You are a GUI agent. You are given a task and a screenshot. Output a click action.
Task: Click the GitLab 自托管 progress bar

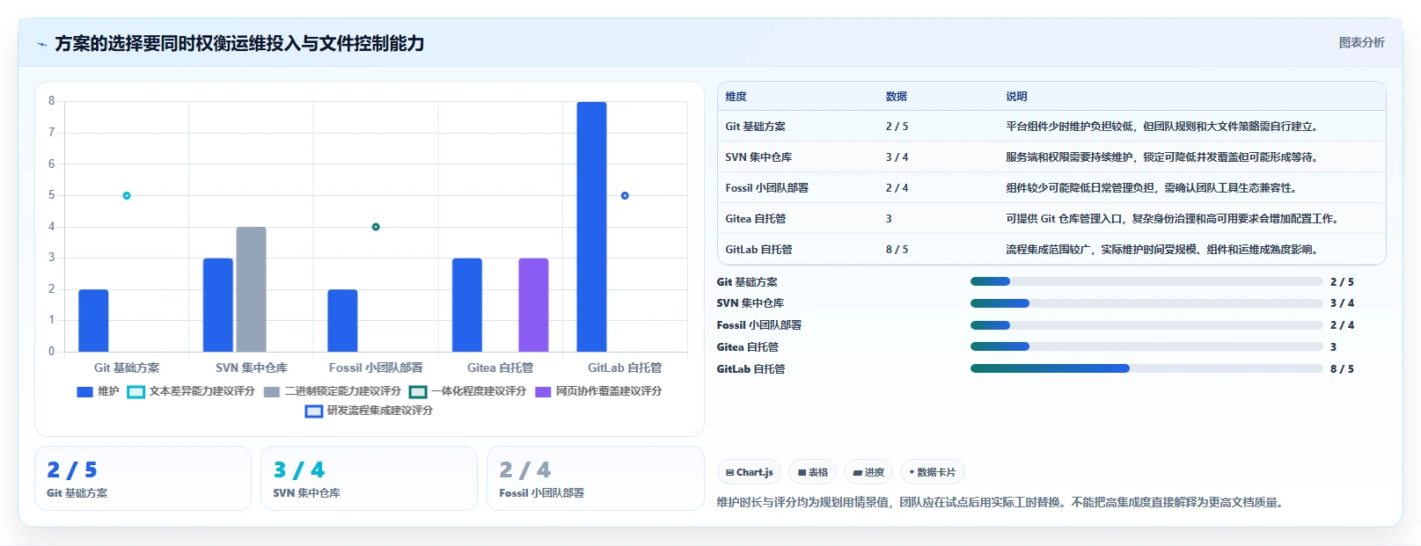[x=1146, y=368]
